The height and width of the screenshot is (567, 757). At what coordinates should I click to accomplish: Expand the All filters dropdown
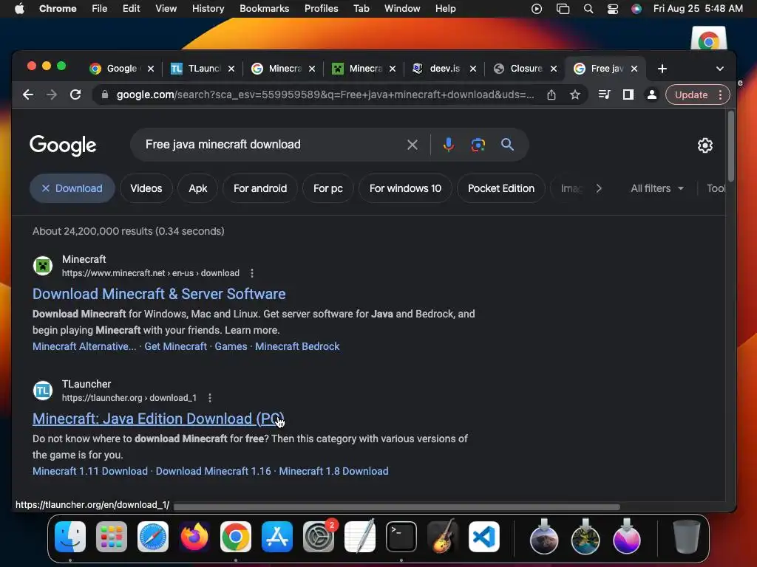656,188
